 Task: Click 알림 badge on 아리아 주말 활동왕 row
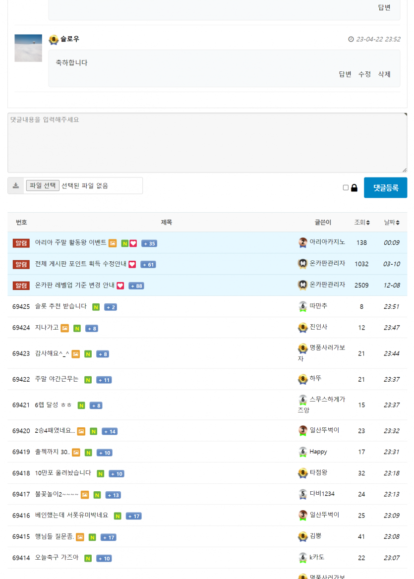tap(21, 243)
